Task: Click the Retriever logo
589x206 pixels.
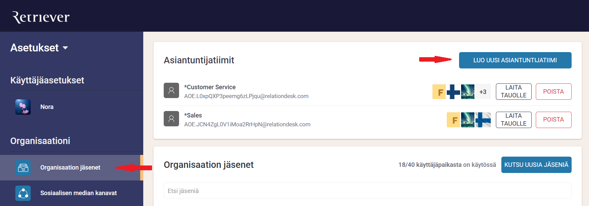Action: point(41,17)
